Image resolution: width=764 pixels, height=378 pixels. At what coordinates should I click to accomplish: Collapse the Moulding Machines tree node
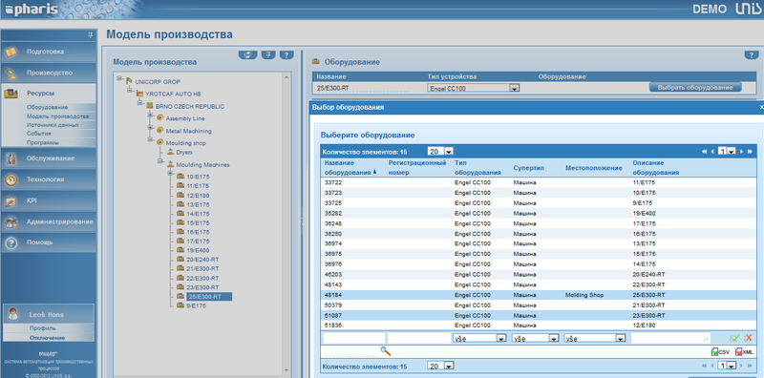pos(159,161)
